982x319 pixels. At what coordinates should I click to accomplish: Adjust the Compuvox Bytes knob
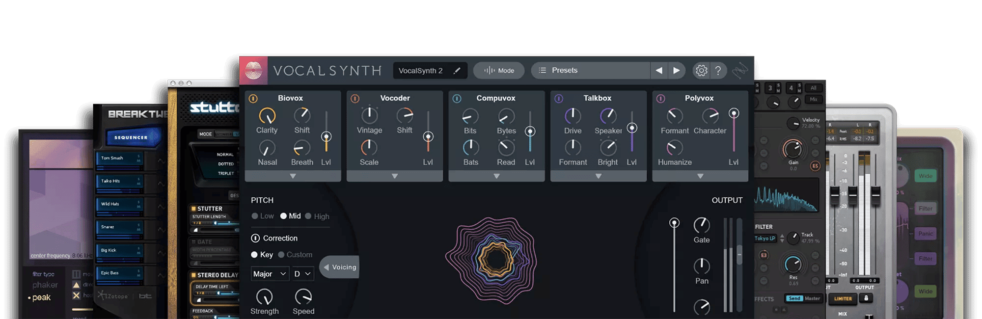point(506,116)
